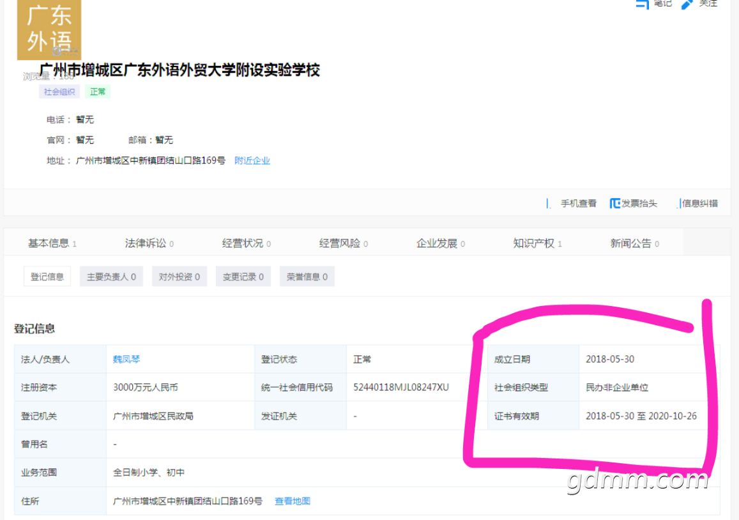Switch to the 知识产权 tab
Viewport: 739px width, 520px height.
537,243
